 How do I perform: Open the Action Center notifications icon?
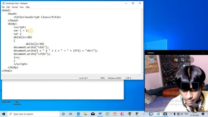[x=203, y=114]
